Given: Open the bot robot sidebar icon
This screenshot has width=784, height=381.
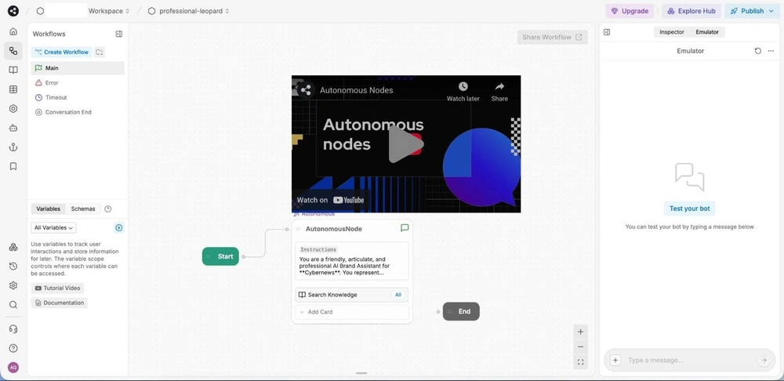Looking at the screenshot, I should [x=13, y=128].
